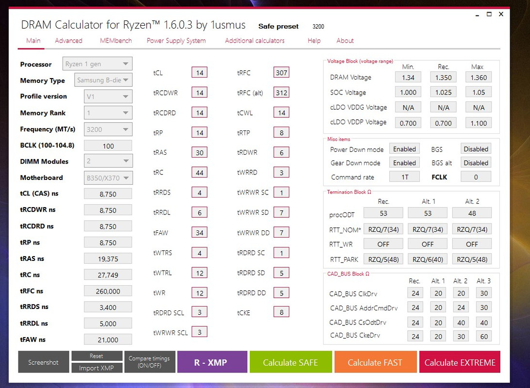Select the Command rate 1T field
The width and height of the screenshot is (530, 388).
click(404, 177)
